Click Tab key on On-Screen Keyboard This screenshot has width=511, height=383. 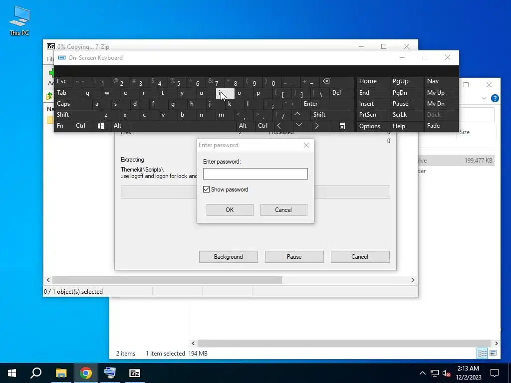[x=68, y=93]
